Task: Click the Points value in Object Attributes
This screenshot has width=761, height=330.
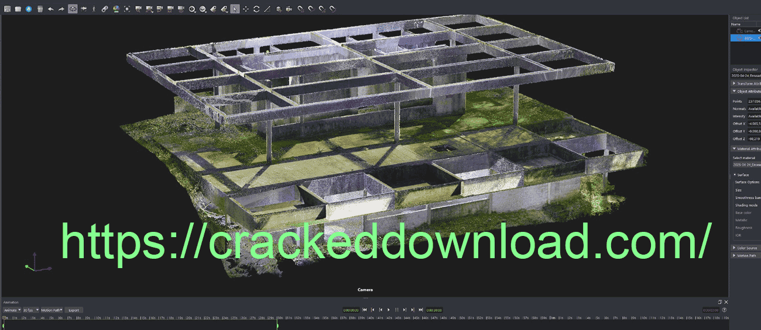Action: 754,101
